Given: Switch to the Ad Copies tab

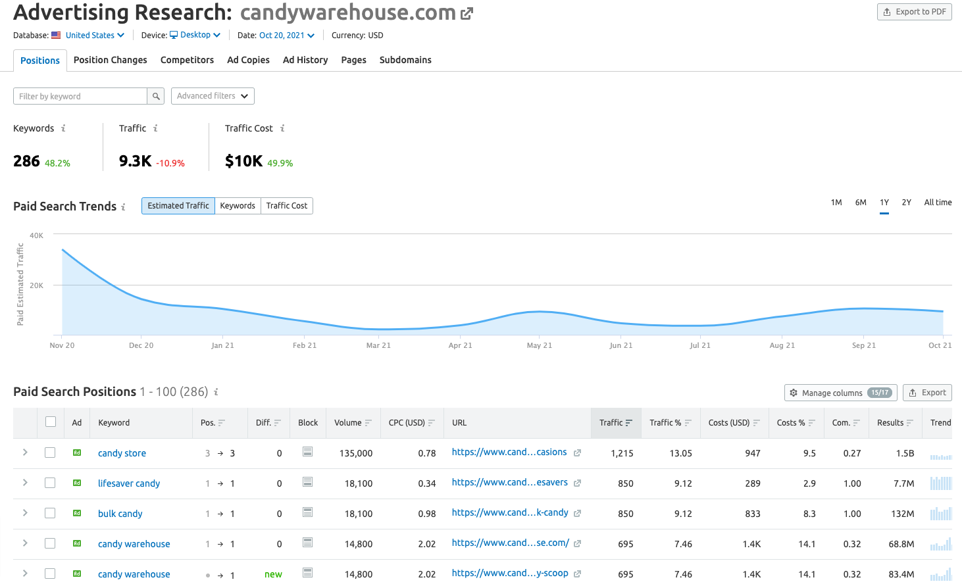Looking at the screenshot, I should (248, 60).
